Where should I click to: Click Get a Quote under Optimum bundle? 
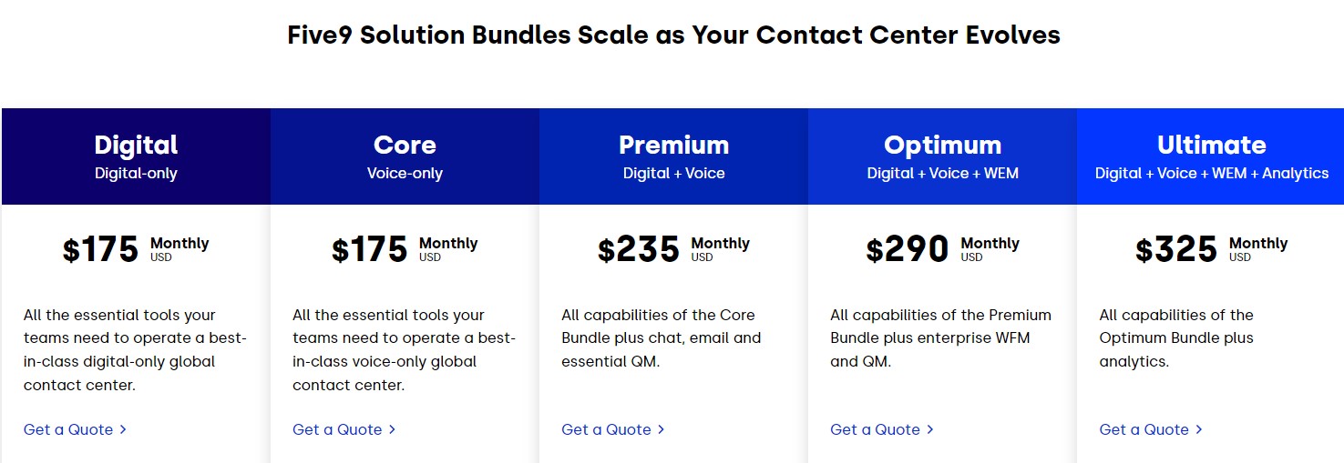875,429
